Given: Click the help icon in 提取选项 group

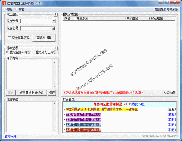Looking at the screenshot, I should (x=55, y=48).
